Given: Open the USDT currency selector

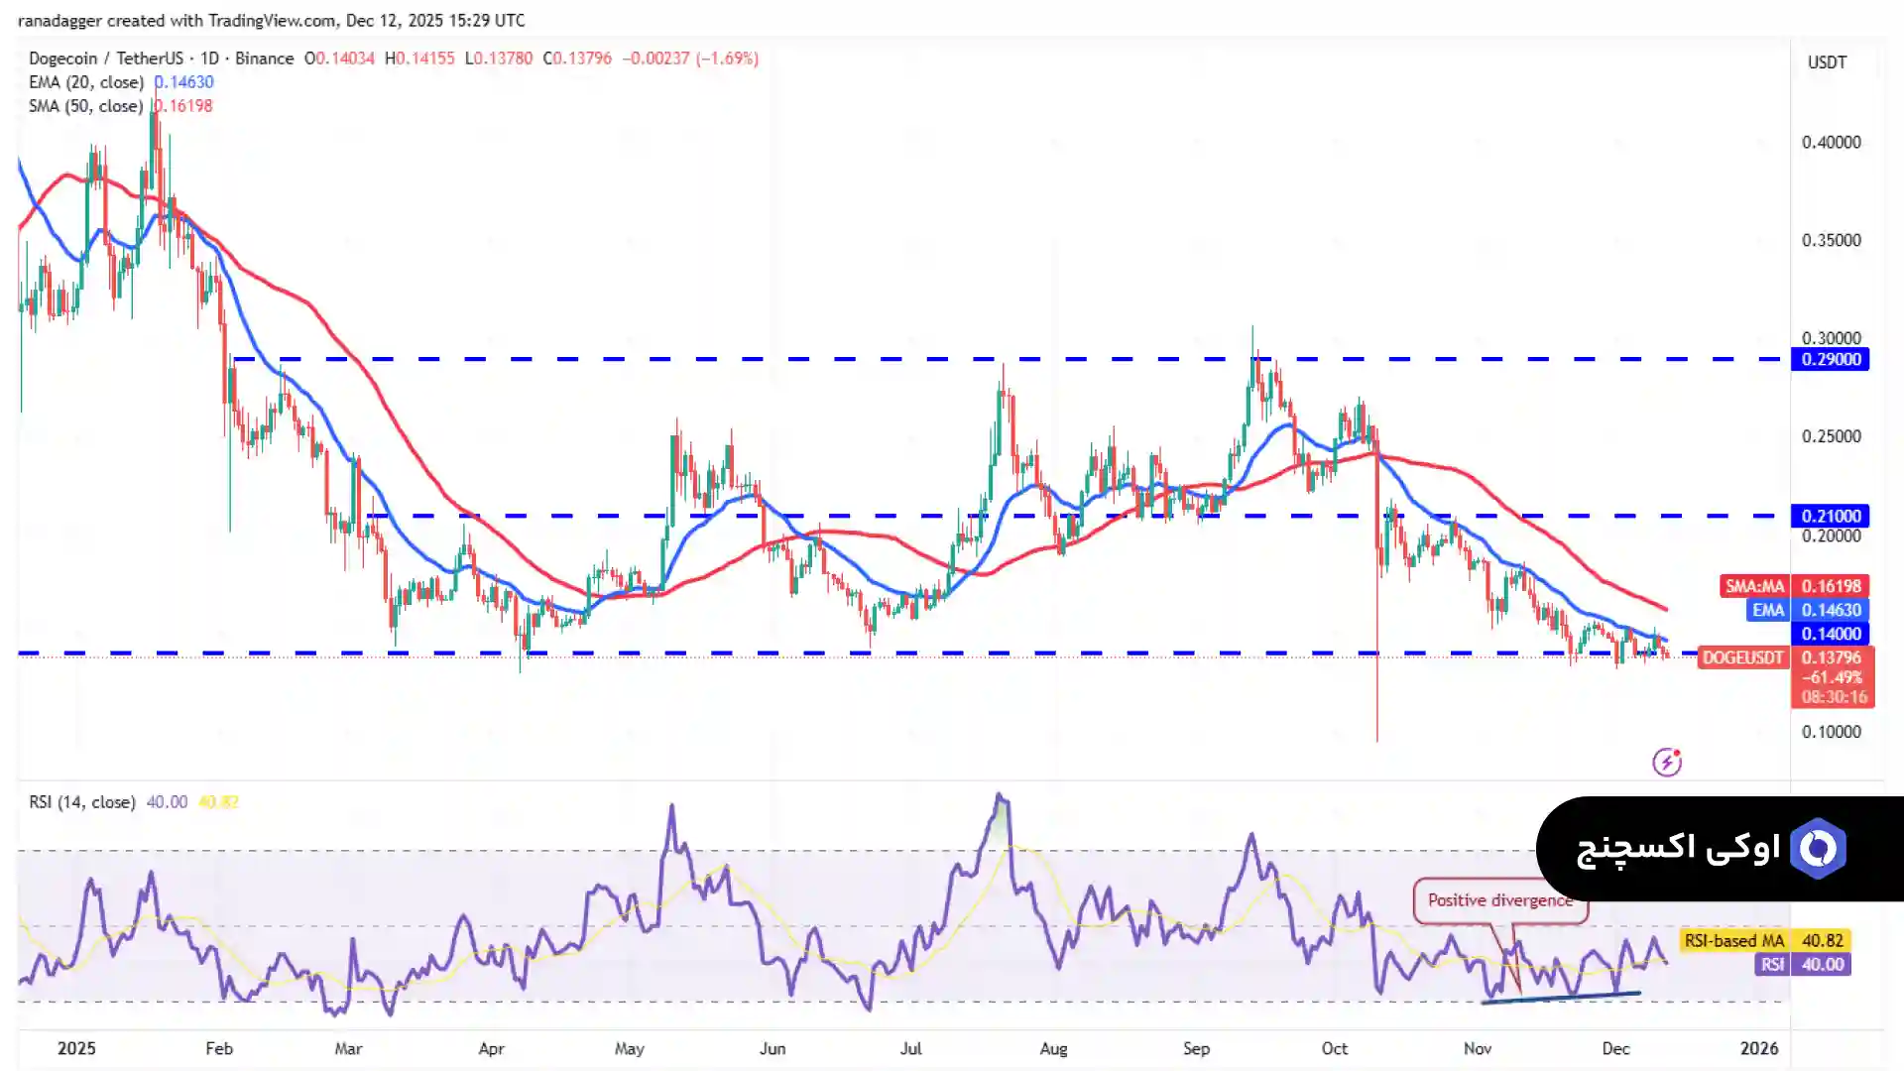Looking at the screenshot, I should [x=1827, y=62].
